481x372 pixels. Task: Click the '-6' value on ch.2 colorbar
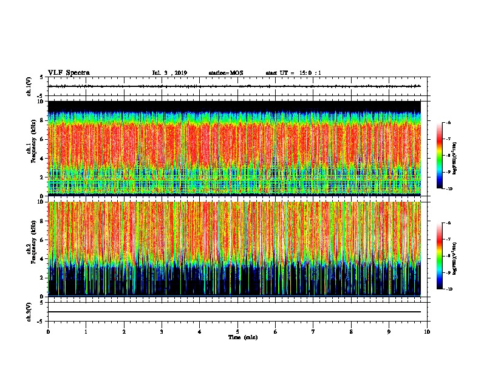point(448,223)
